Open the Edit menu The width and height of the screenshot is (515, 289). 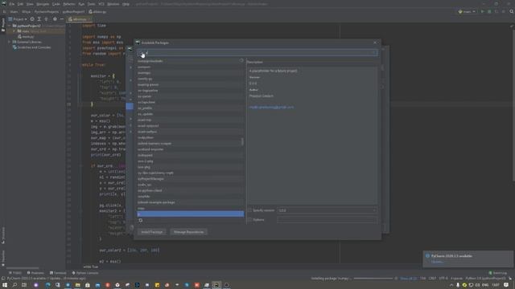tap(20, 4)
